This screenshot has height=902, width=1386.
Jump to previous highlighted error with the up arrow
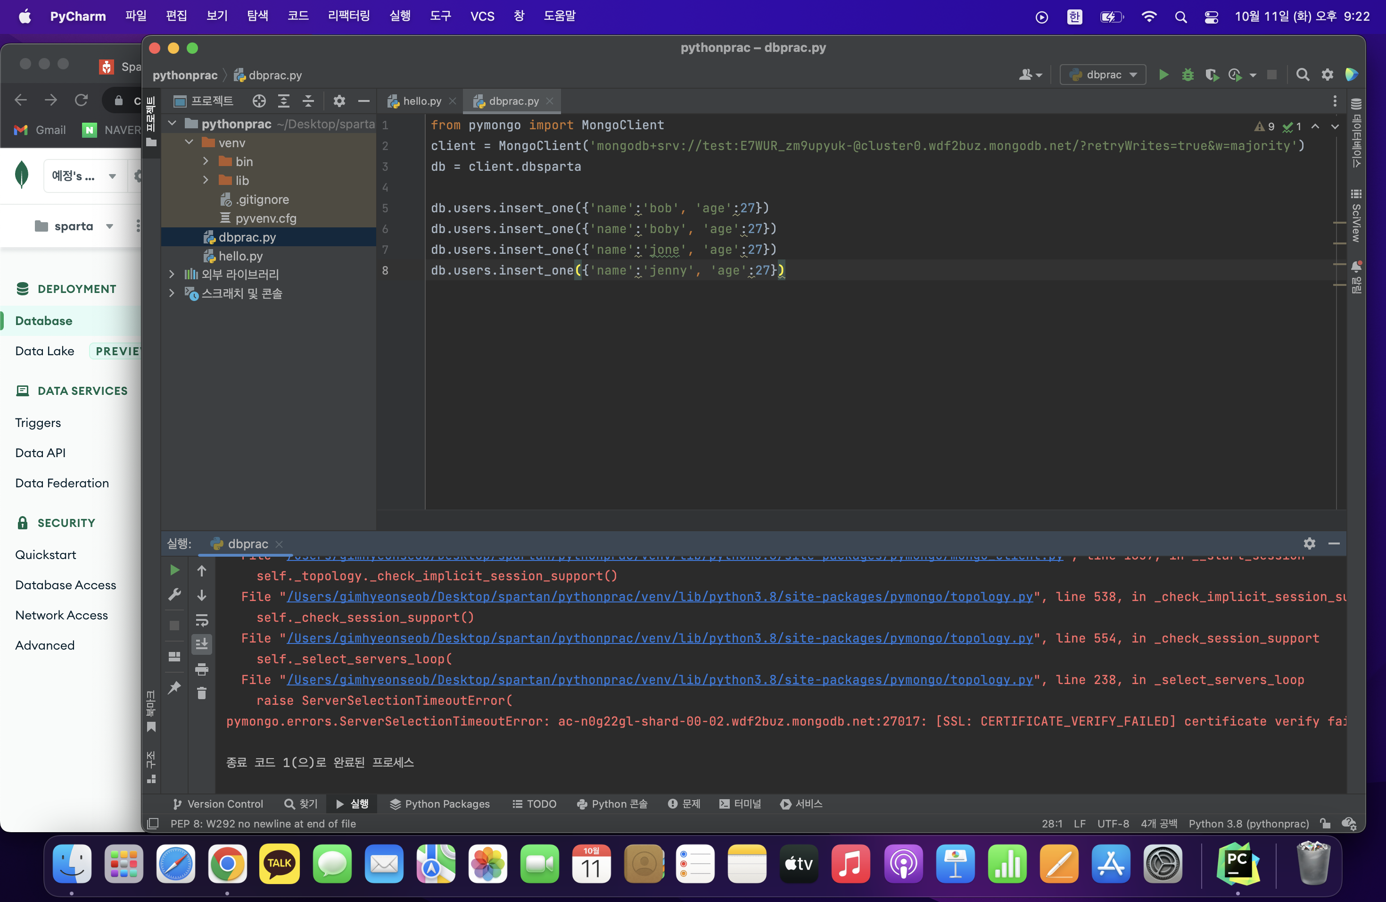click(1315, 126)
